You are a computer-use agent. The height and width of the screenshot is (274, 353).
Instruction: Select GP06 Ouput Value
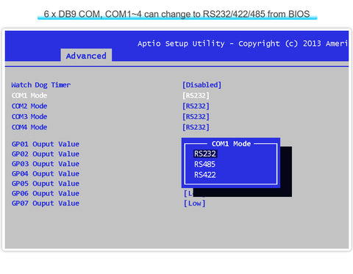pyautogui.click(x=46, y=193)
